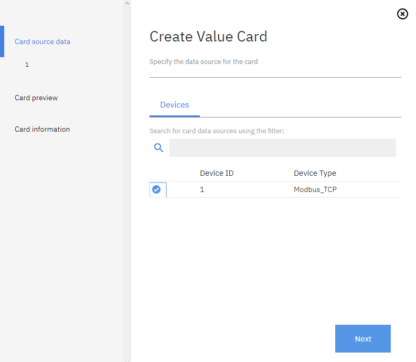Click the Create Value Card heading

click(208, 36)
